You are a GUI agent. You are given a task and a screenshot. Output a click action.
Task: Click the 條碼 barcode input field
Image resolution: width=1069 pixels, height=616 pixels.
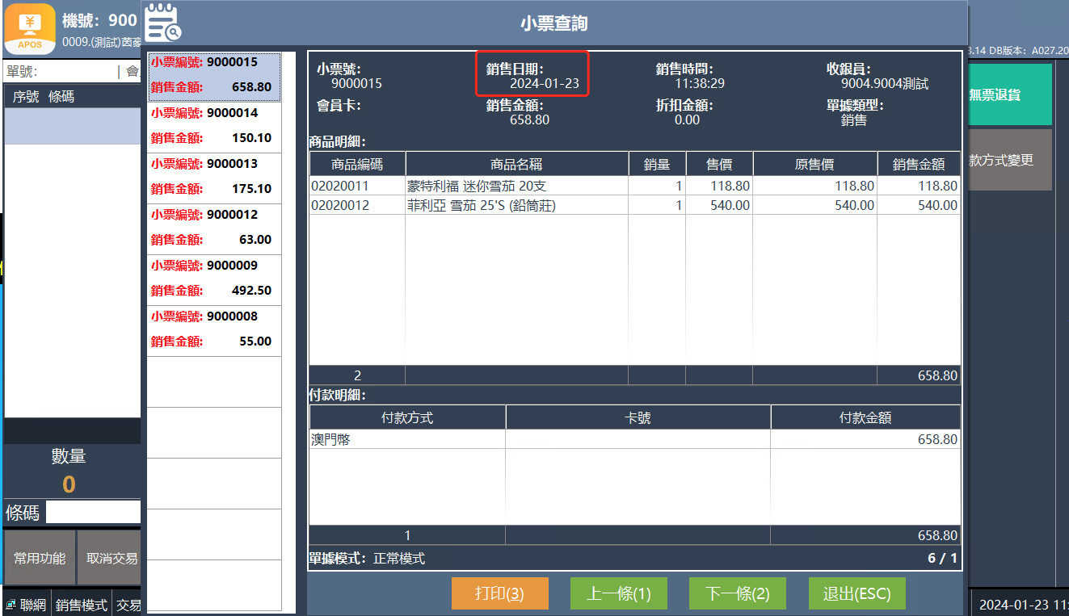[x=93, y=513]
